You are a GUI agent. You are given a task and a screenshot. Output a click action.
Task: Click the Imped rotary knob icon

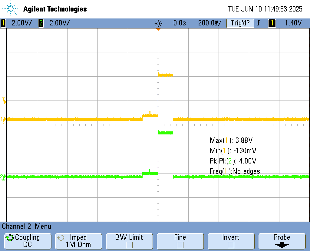point(60,238)
